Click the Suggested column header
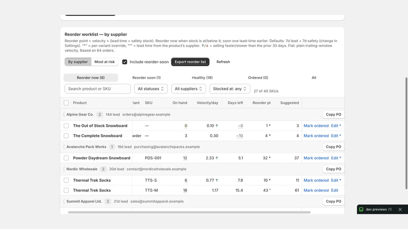The height and width of the screenshot is (229, 408). click(289, 103)
